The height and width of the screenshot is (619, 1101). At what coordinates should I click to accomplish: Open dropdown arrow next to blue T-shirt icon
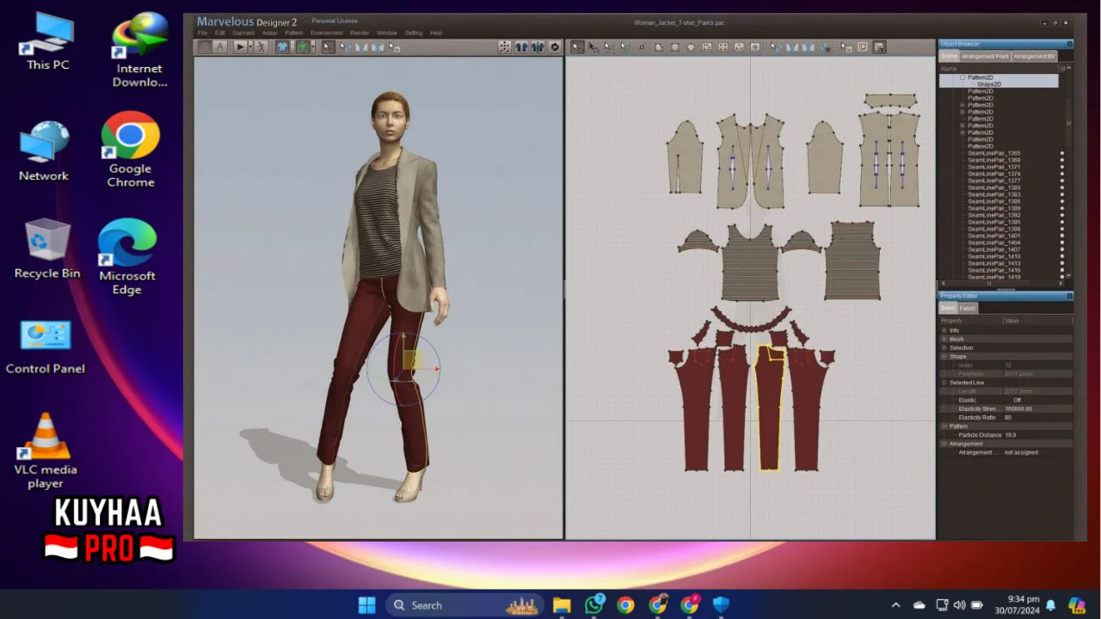tap(292, 46)
